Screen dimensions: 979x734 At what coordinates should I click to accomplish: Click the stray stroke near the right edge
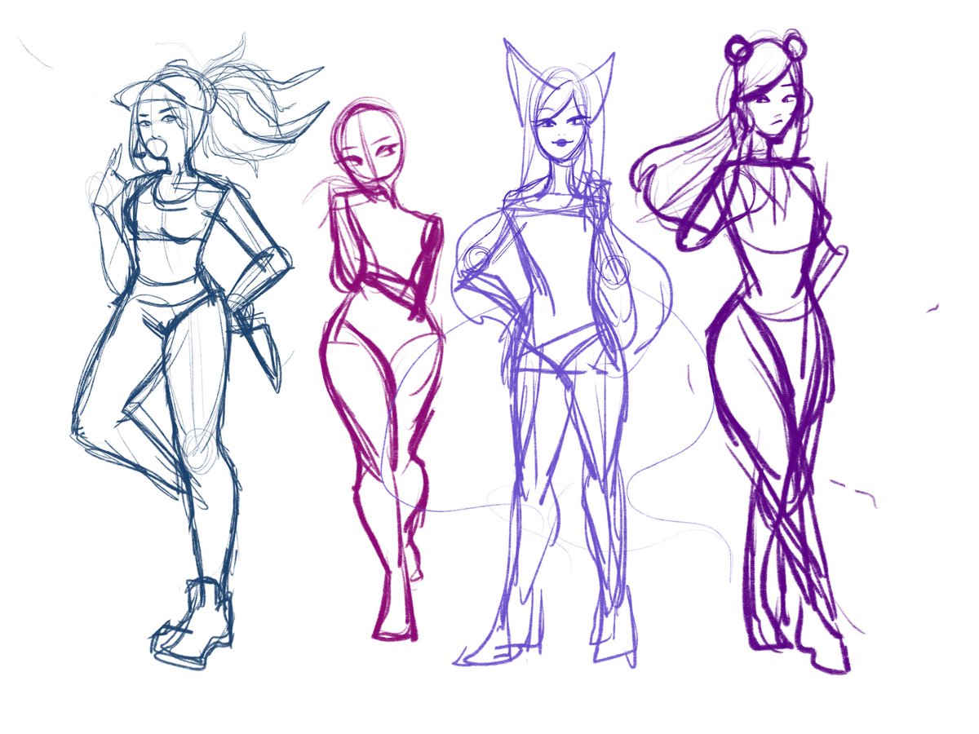pyautogui.click(x=934, y=306)
